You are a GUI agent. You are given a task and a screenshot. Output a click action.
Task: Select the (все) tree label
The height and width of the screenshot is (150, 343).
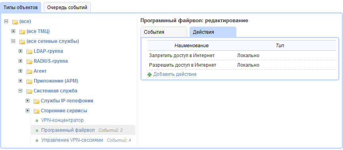25,21
